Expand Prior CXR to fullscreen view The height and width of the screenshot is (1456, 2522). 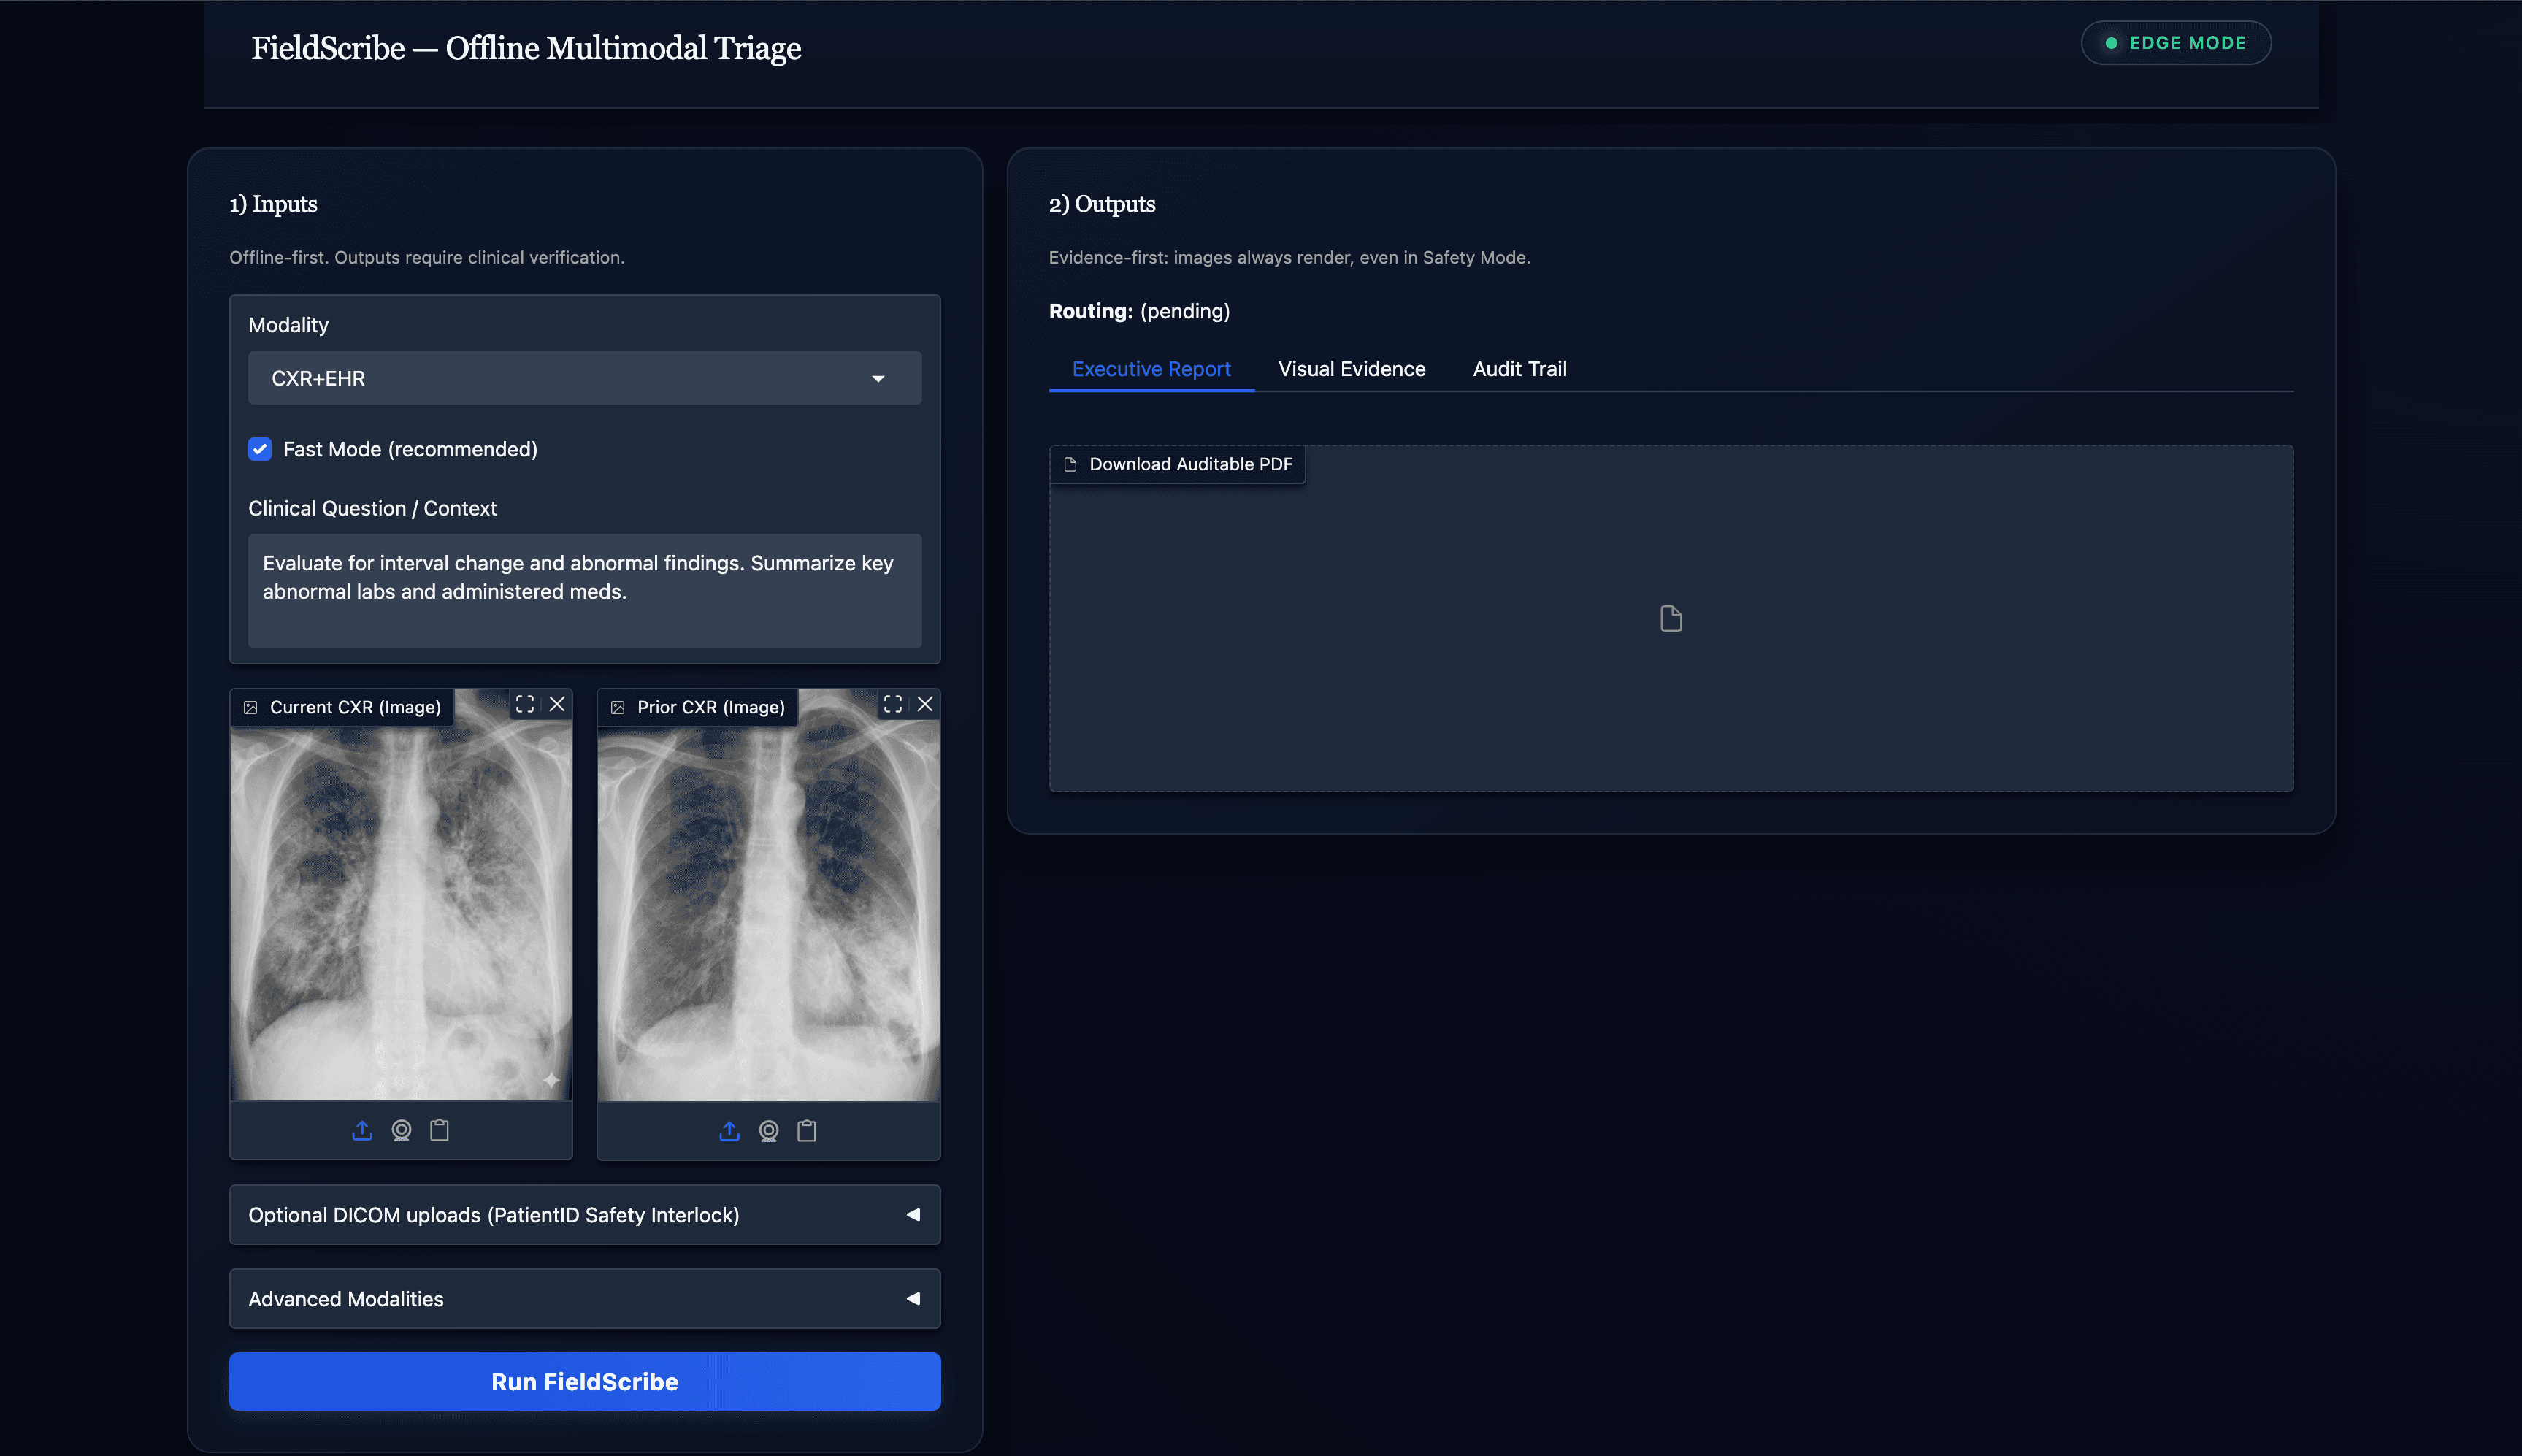[893, 703]
